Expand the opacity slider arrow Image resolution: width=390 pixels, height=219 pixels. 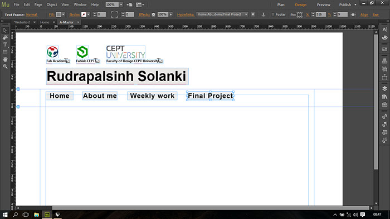[x=170, y=14]
